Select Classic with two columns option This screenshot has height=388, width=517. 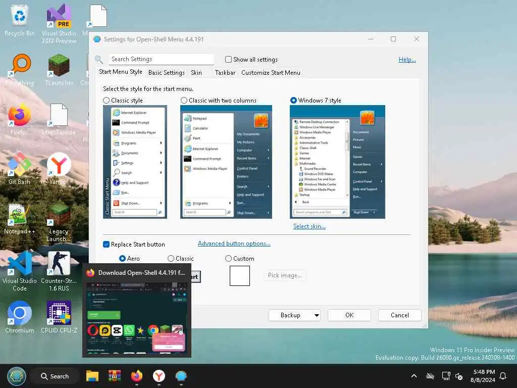point(184,101)
